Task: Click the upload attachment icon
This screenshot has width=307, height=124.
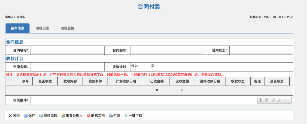Action: pyautogui.click(x=260, y=100)
